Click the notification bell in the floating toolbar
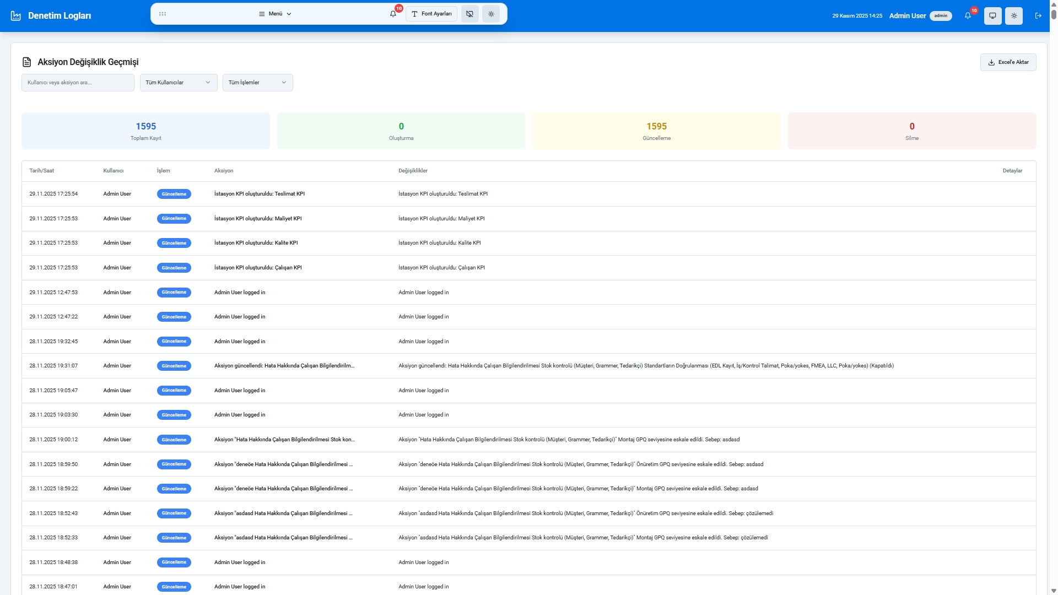 point(392,13)
